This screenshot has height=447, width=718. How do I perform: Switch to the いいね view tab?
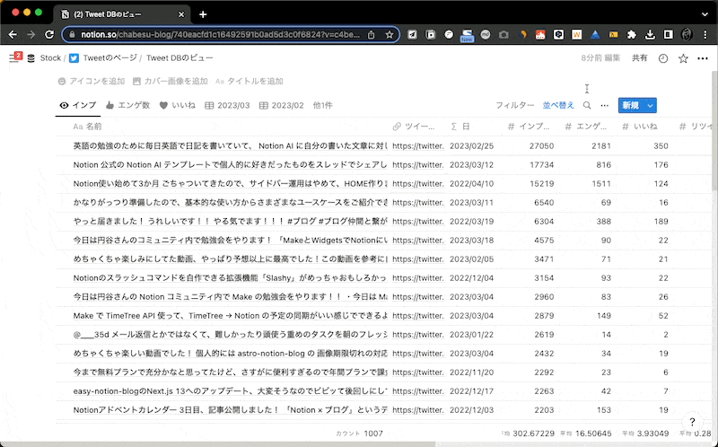177,105
